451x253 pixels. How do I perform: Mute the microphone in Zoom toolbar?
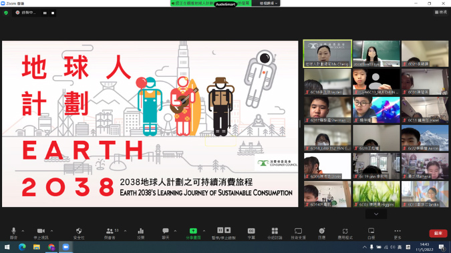coord(13,233)
